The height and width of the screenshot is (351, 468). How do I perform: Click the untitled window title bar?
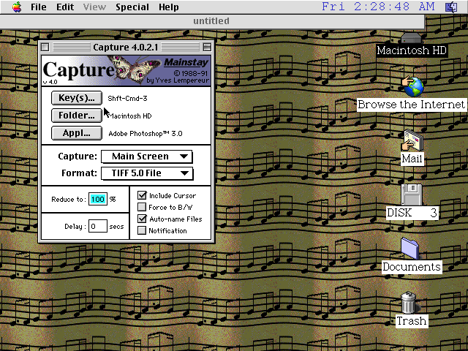[212, 21]
